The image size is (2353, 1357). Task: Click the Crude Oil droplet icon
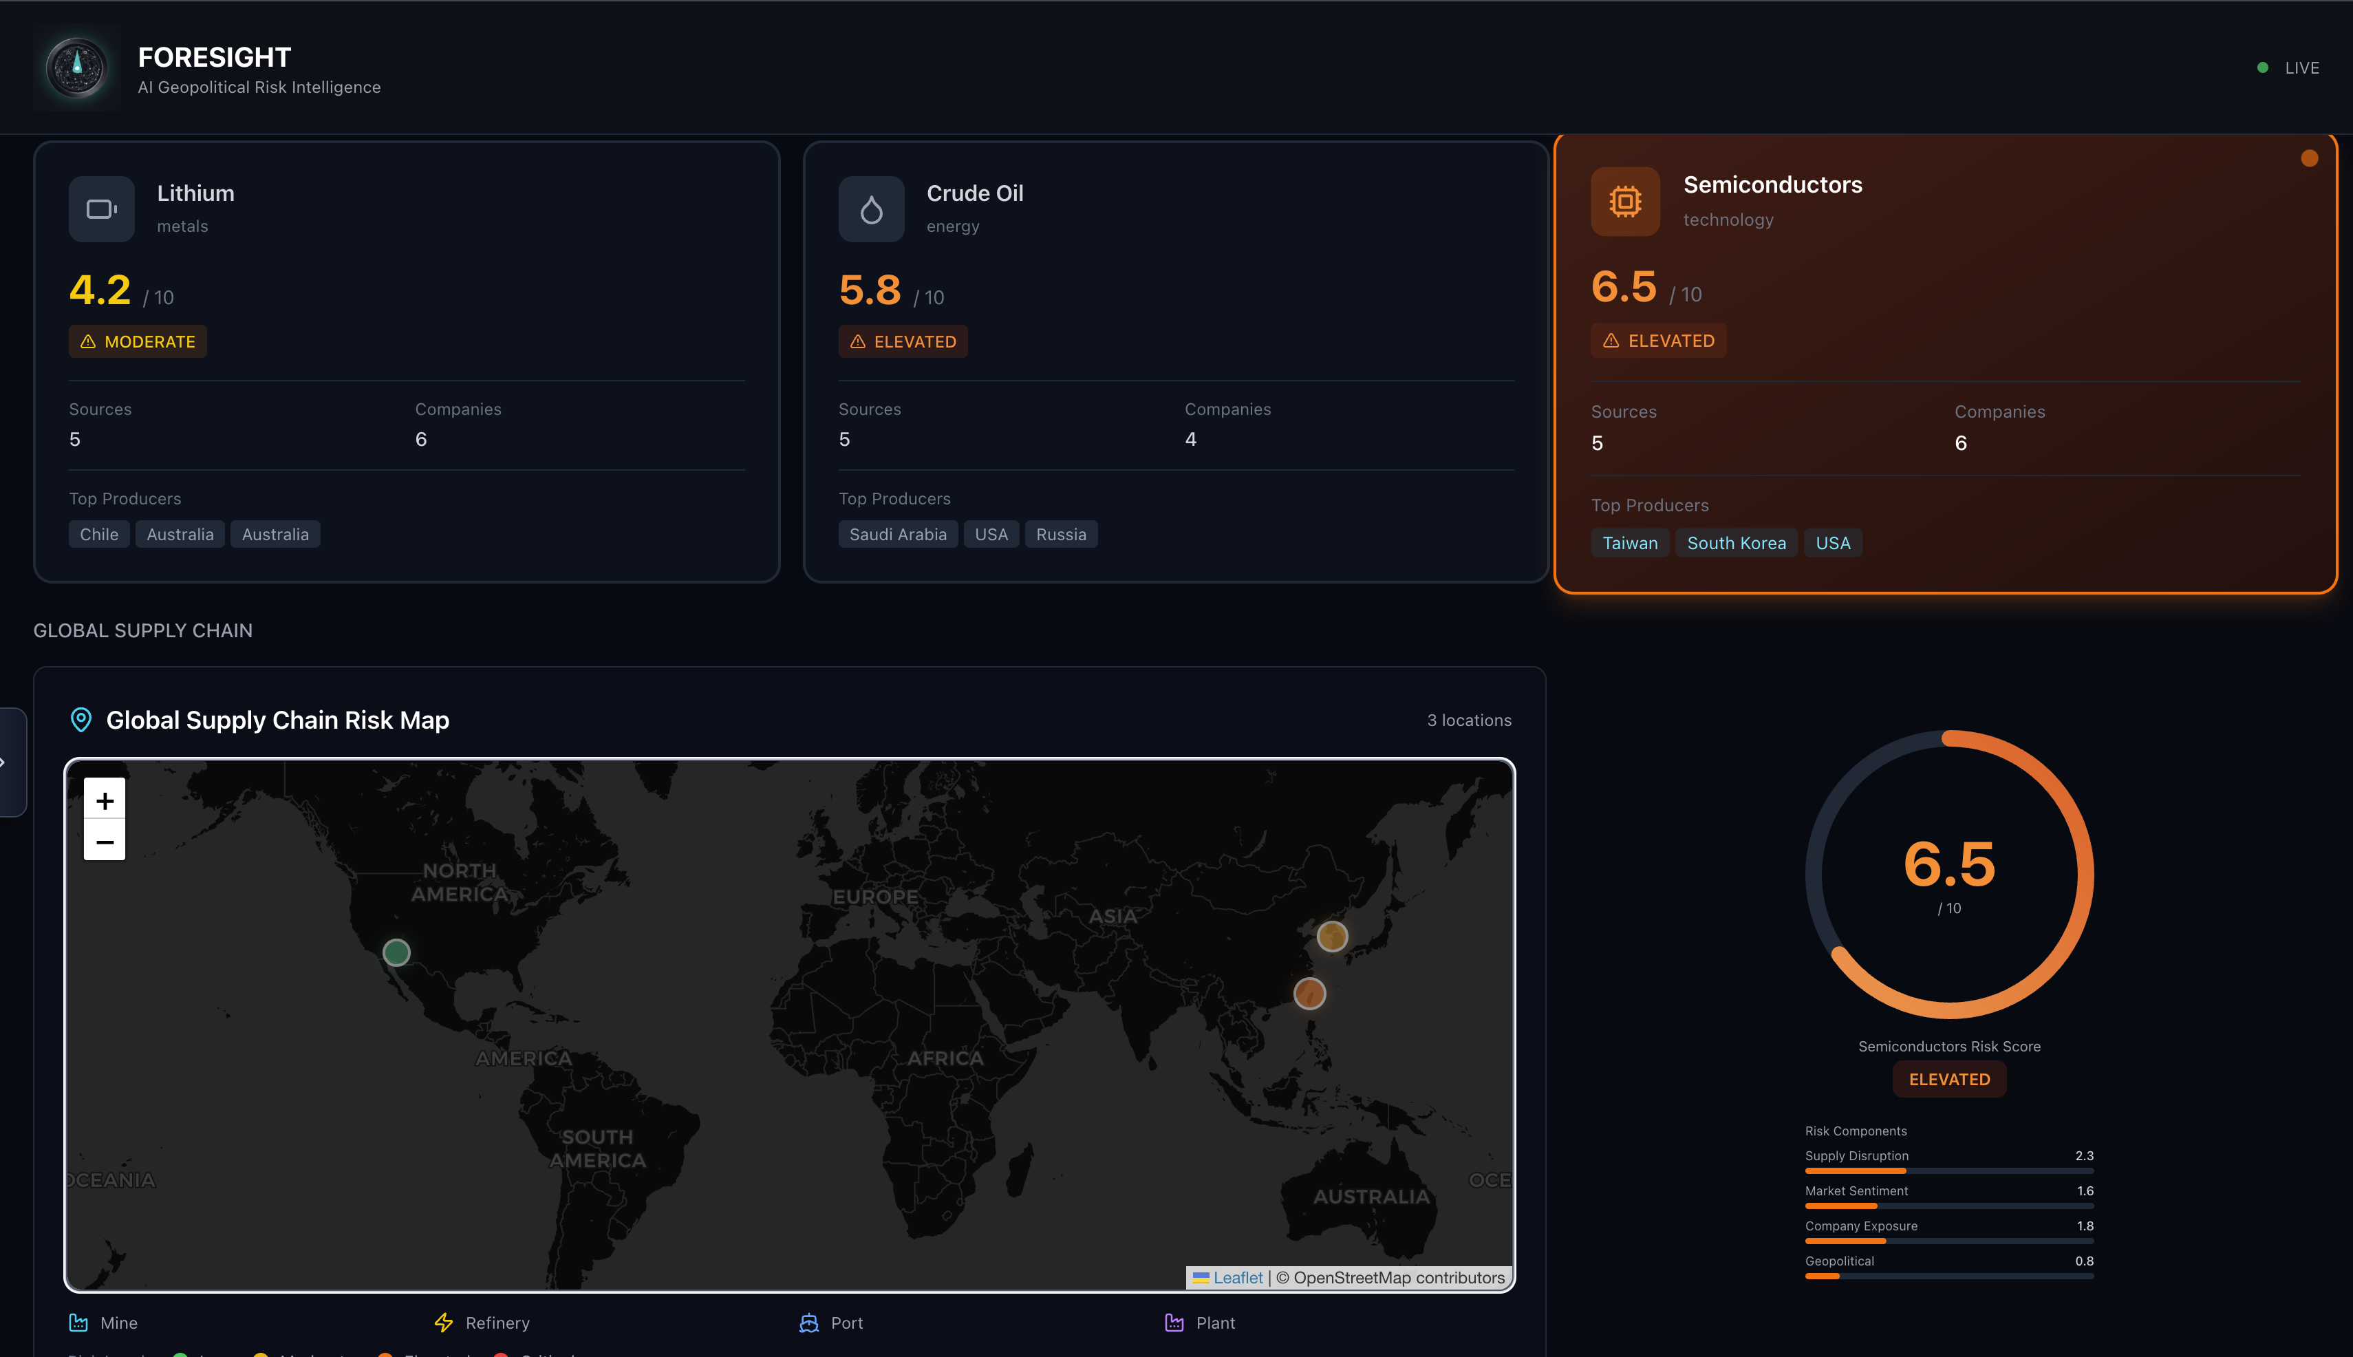[x=870, y=210]
